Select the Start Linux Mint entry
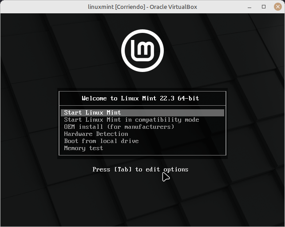285x227 pixels. pos(92,112)
